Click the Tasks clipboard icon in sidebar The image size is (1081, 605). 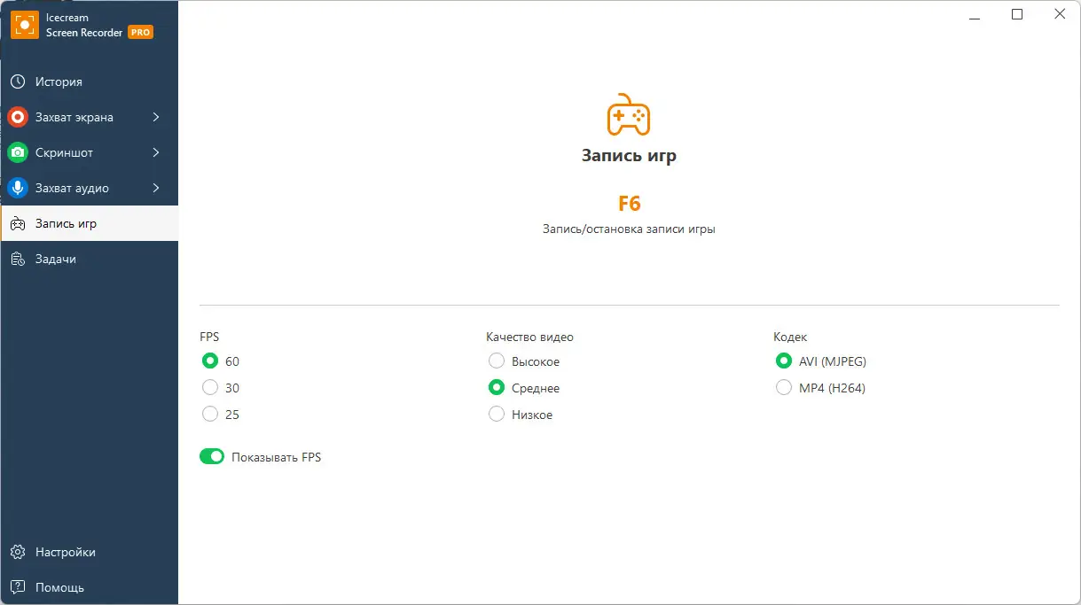click(18, 259)
